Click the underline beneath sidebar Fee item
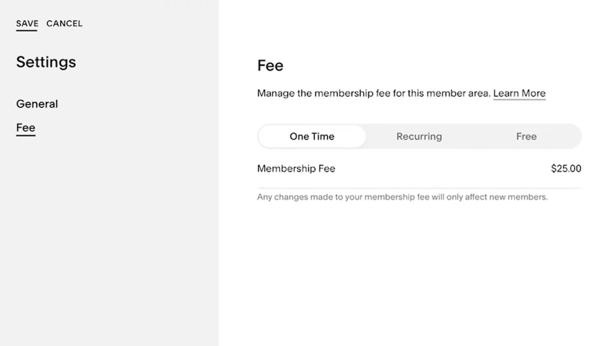Screen dimensions: 614x346 click(25, 136)
